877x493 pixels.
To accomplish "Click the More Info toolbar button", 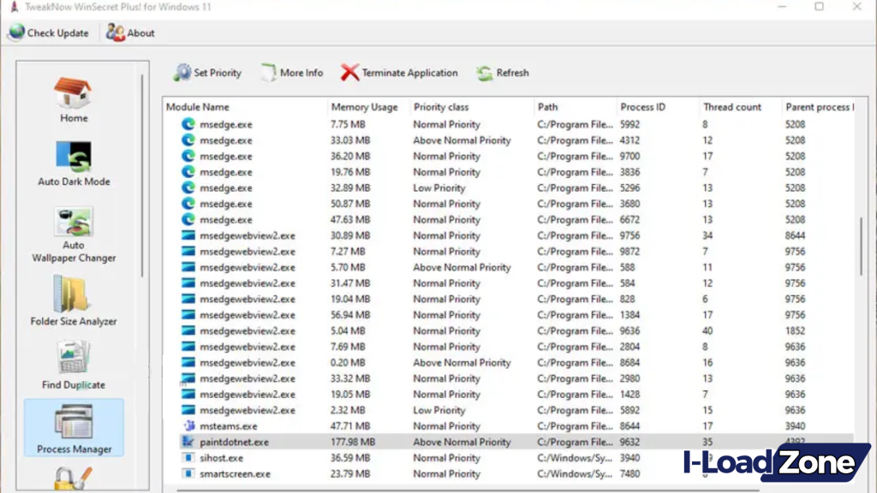I will [292, 73].
